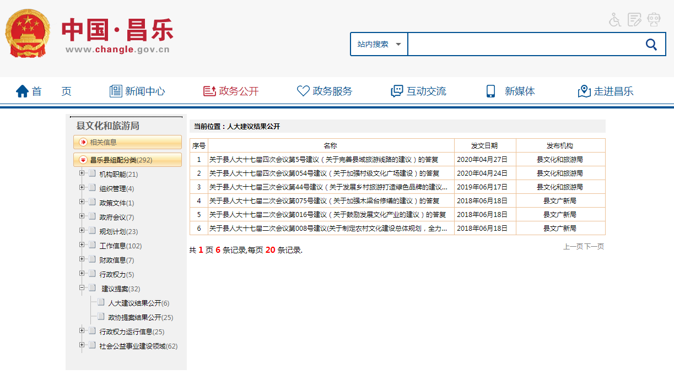The image size is (674, 380).
Task: Open the robot assistant icon
Action: click(654, 20)
